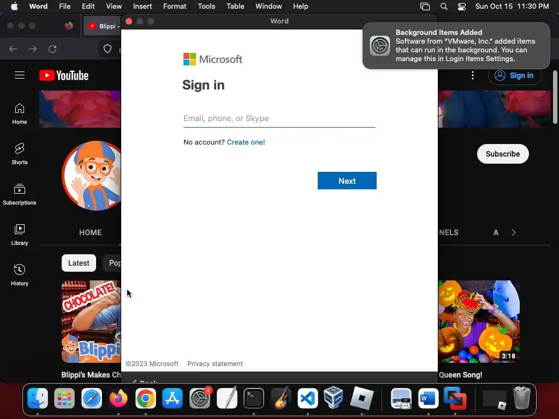Select the Blippi Firefox tab
The height and width of the screenshot is (419, 559).
[x=103, y=26]
